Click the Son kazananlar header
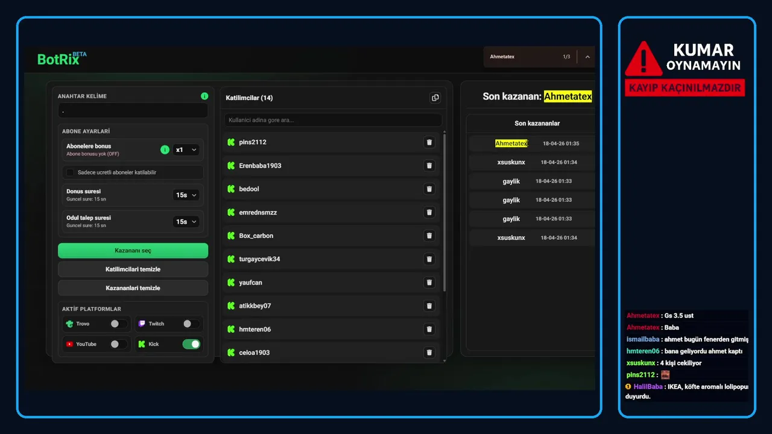The width and height of the screenshot is (772, 434). pos(537,124)
